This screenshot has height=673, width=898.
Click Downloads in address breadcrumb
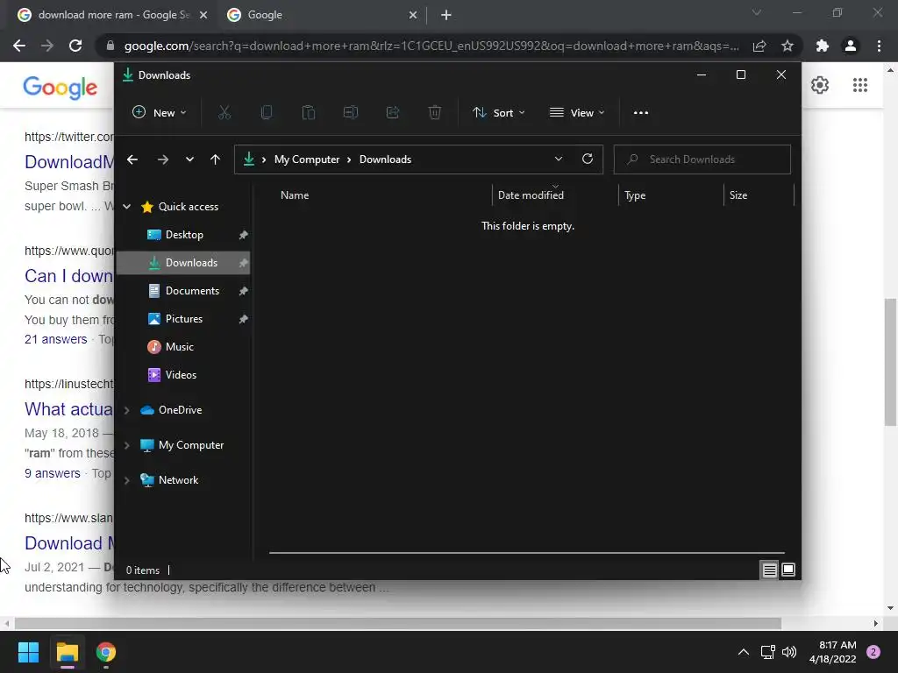386,159
